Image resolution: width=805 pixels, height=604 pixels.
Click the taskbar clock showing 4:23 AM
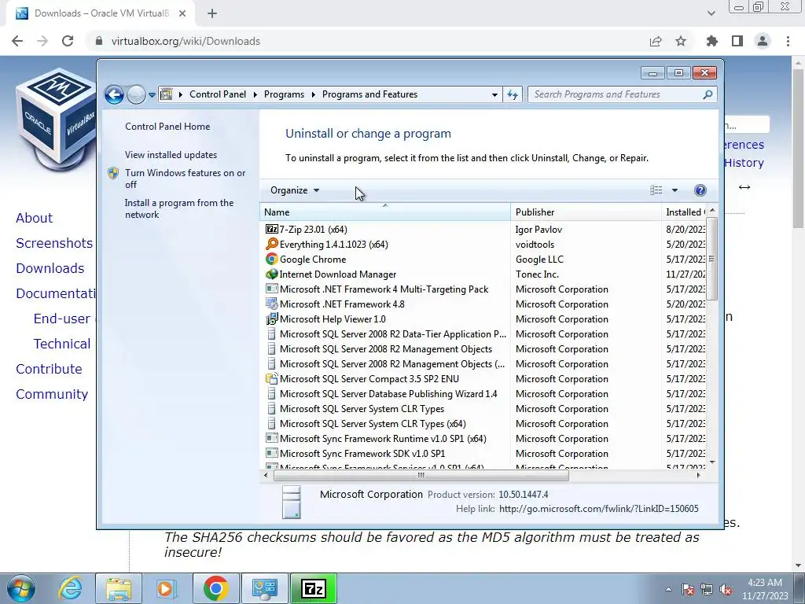(x=765, y=589)
